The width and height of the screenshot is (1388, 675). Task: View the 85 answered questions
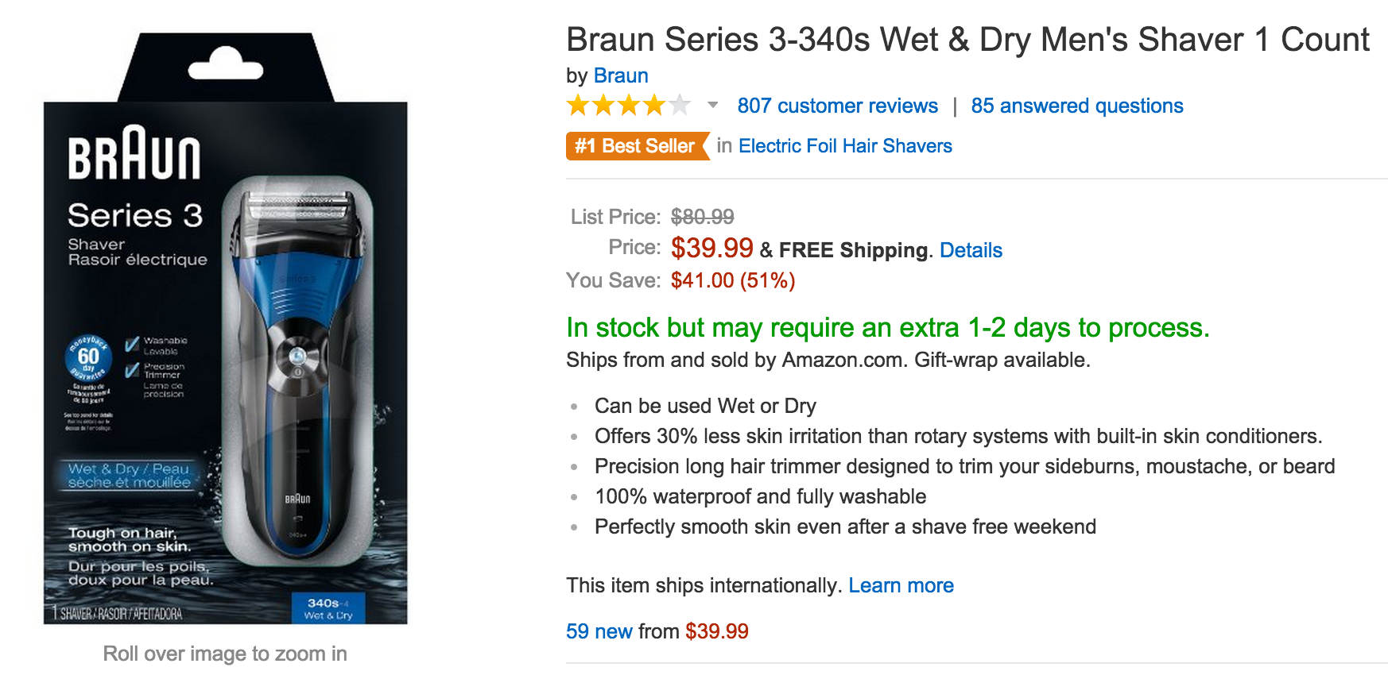(1076, 106)
